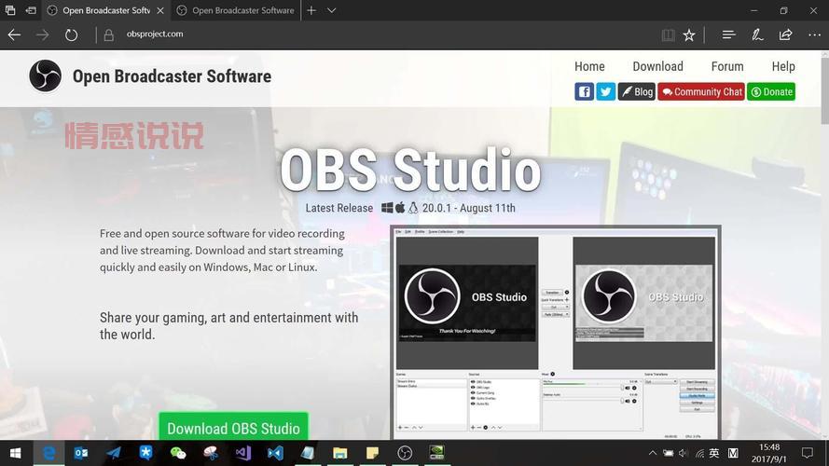829x466 pixels.
Task: Open Edge settings and more menu
Action: 813,34
